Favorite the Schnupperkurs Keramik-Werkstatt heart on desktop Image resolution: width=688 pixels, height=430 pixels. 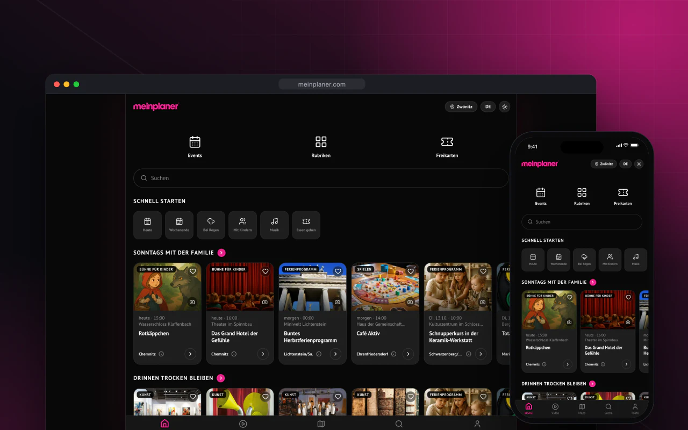[483, 271]
